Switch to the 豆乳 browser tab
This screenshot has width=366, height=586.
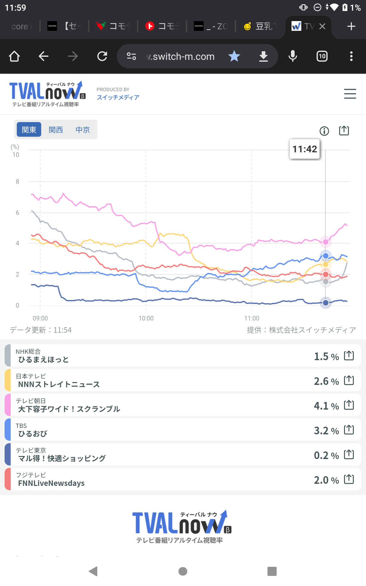click(261, 27)
